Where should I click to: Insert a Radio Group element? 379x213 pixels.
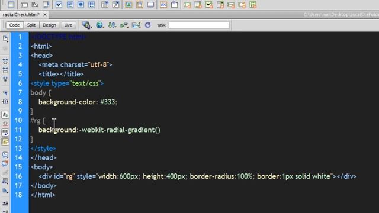pos(92,5)
